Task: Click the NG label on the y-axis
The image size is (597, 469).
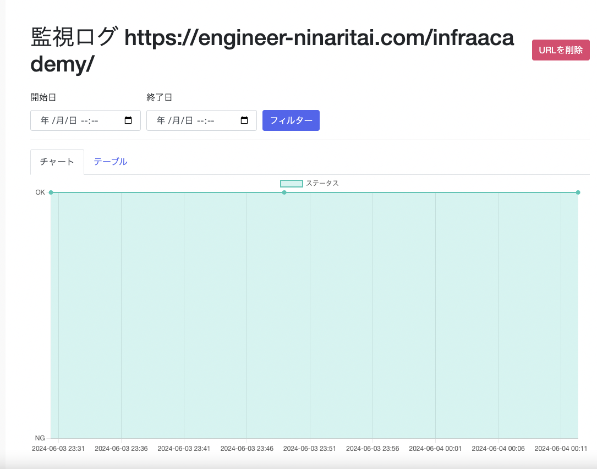Action: click(40, 438)
